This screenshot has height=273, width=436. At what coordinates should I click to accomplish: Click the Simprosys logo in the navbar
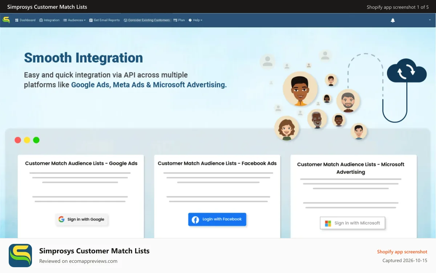tap(6, 20)
